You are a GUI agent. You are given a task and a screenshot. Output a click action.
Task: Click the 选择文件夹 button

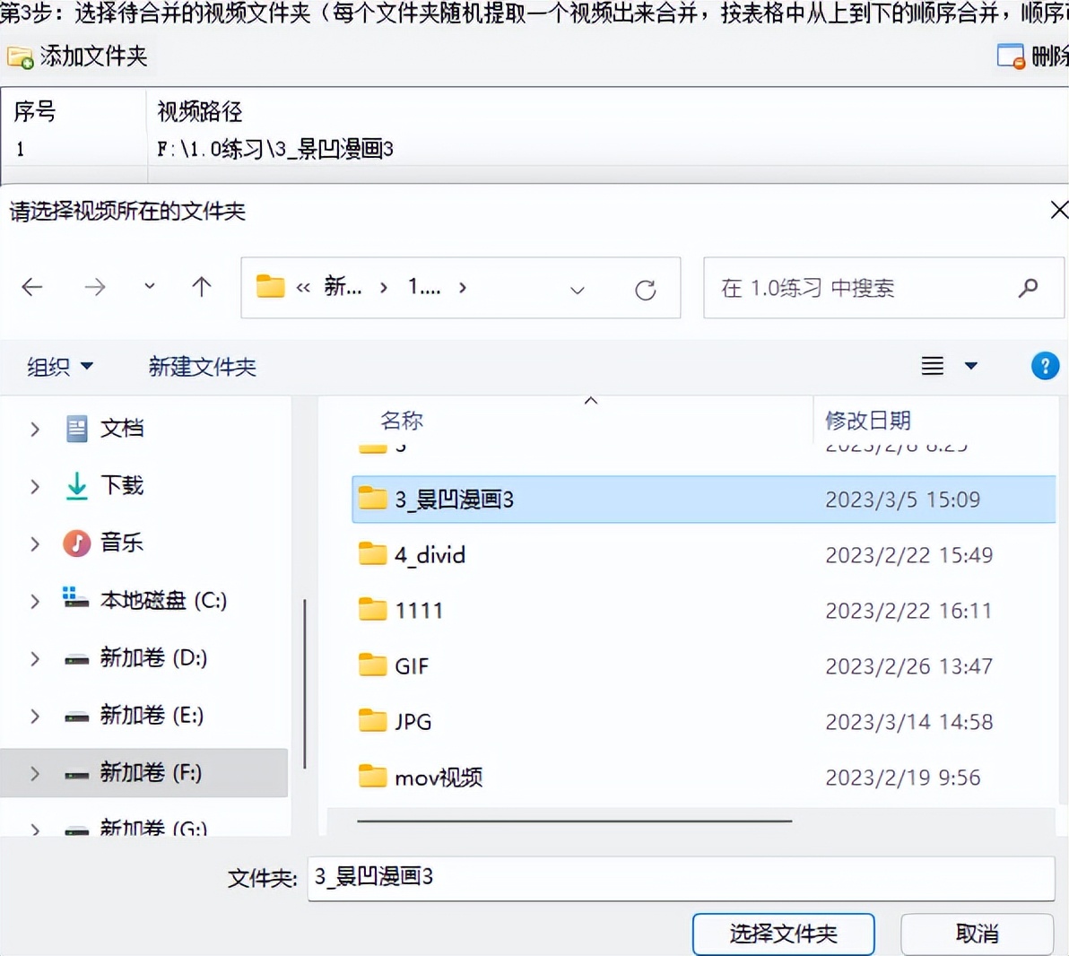(x=782, y=934)
